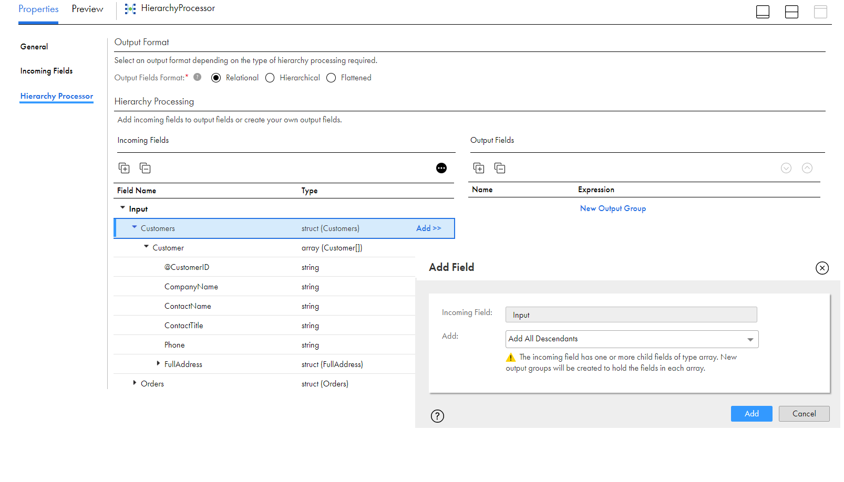The image size is (844, 482).
Task: Expand all Output Fields groups
Action: tap(479, 168)
